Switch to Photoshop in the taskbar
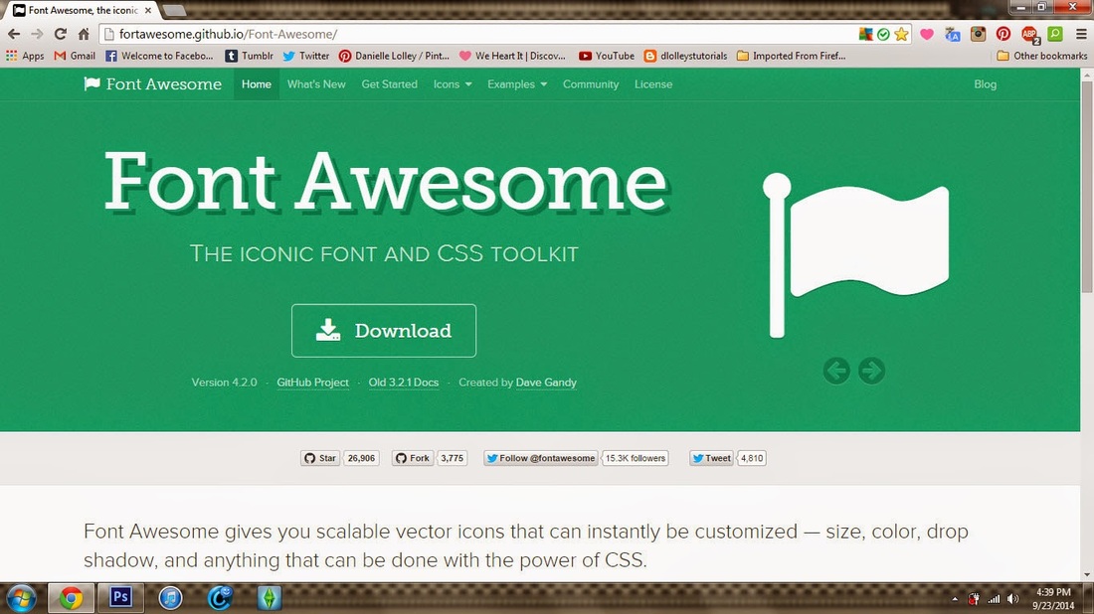Screen dimensions: 1094x614 click(x=120, y=597)
